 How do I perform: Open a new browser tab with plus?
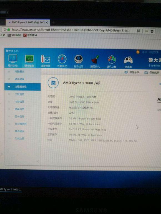click(53, 22)
